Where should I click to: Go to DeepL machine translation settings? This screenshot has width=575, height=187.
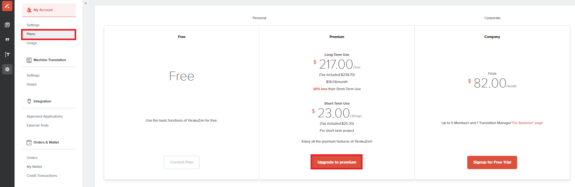click(32, 84)
